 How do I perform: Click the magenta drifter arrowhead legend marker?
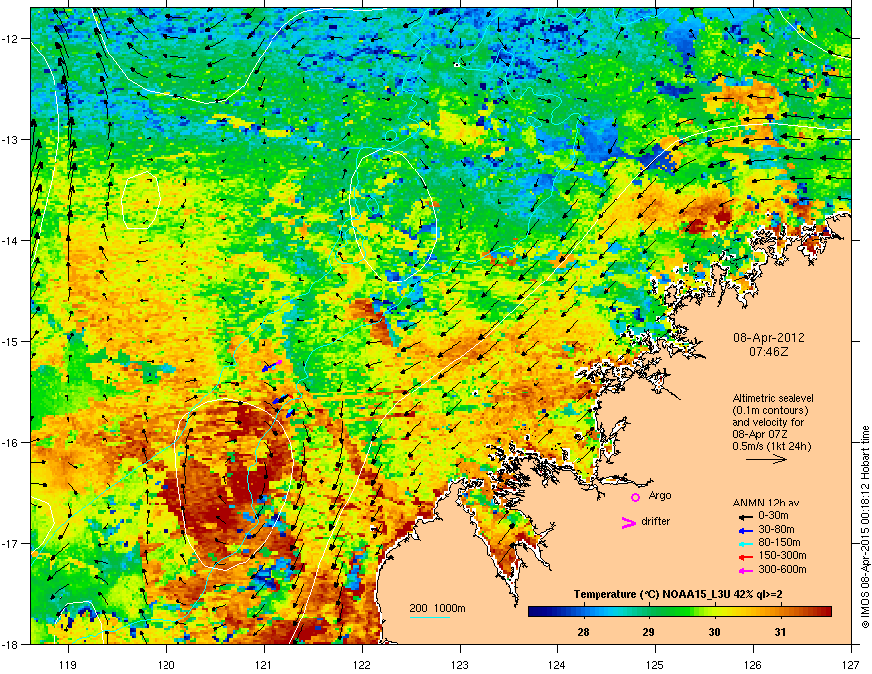point(628,522)
